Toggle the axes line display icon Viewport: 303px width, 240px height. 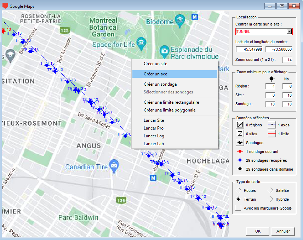pyautogui.click(x=272, y=125)
